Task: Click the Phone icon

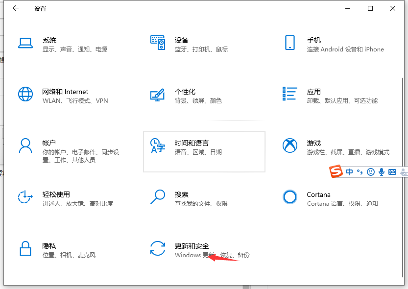Action: pyautogui.click(x=290, y=43)
